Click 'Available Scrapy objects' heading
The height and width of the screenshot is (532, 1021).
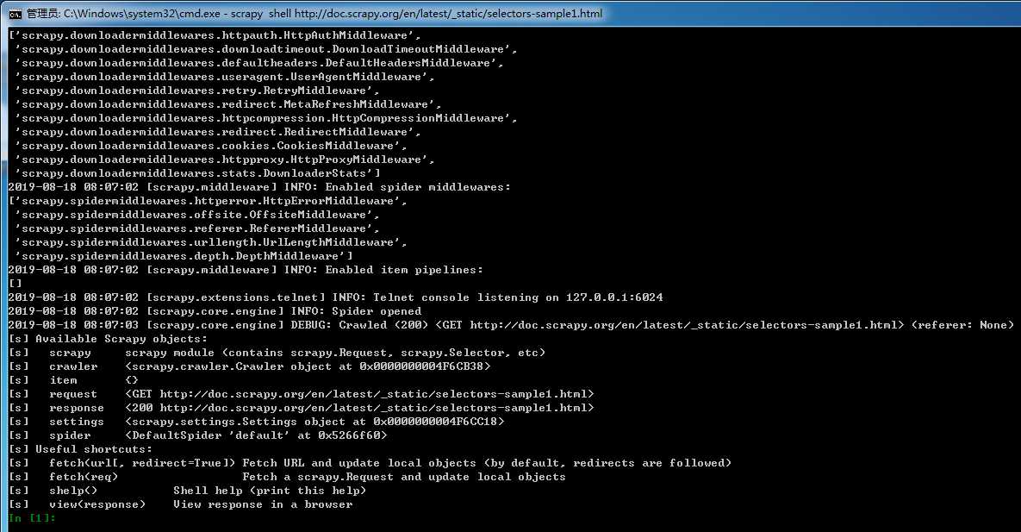point(108,339)
